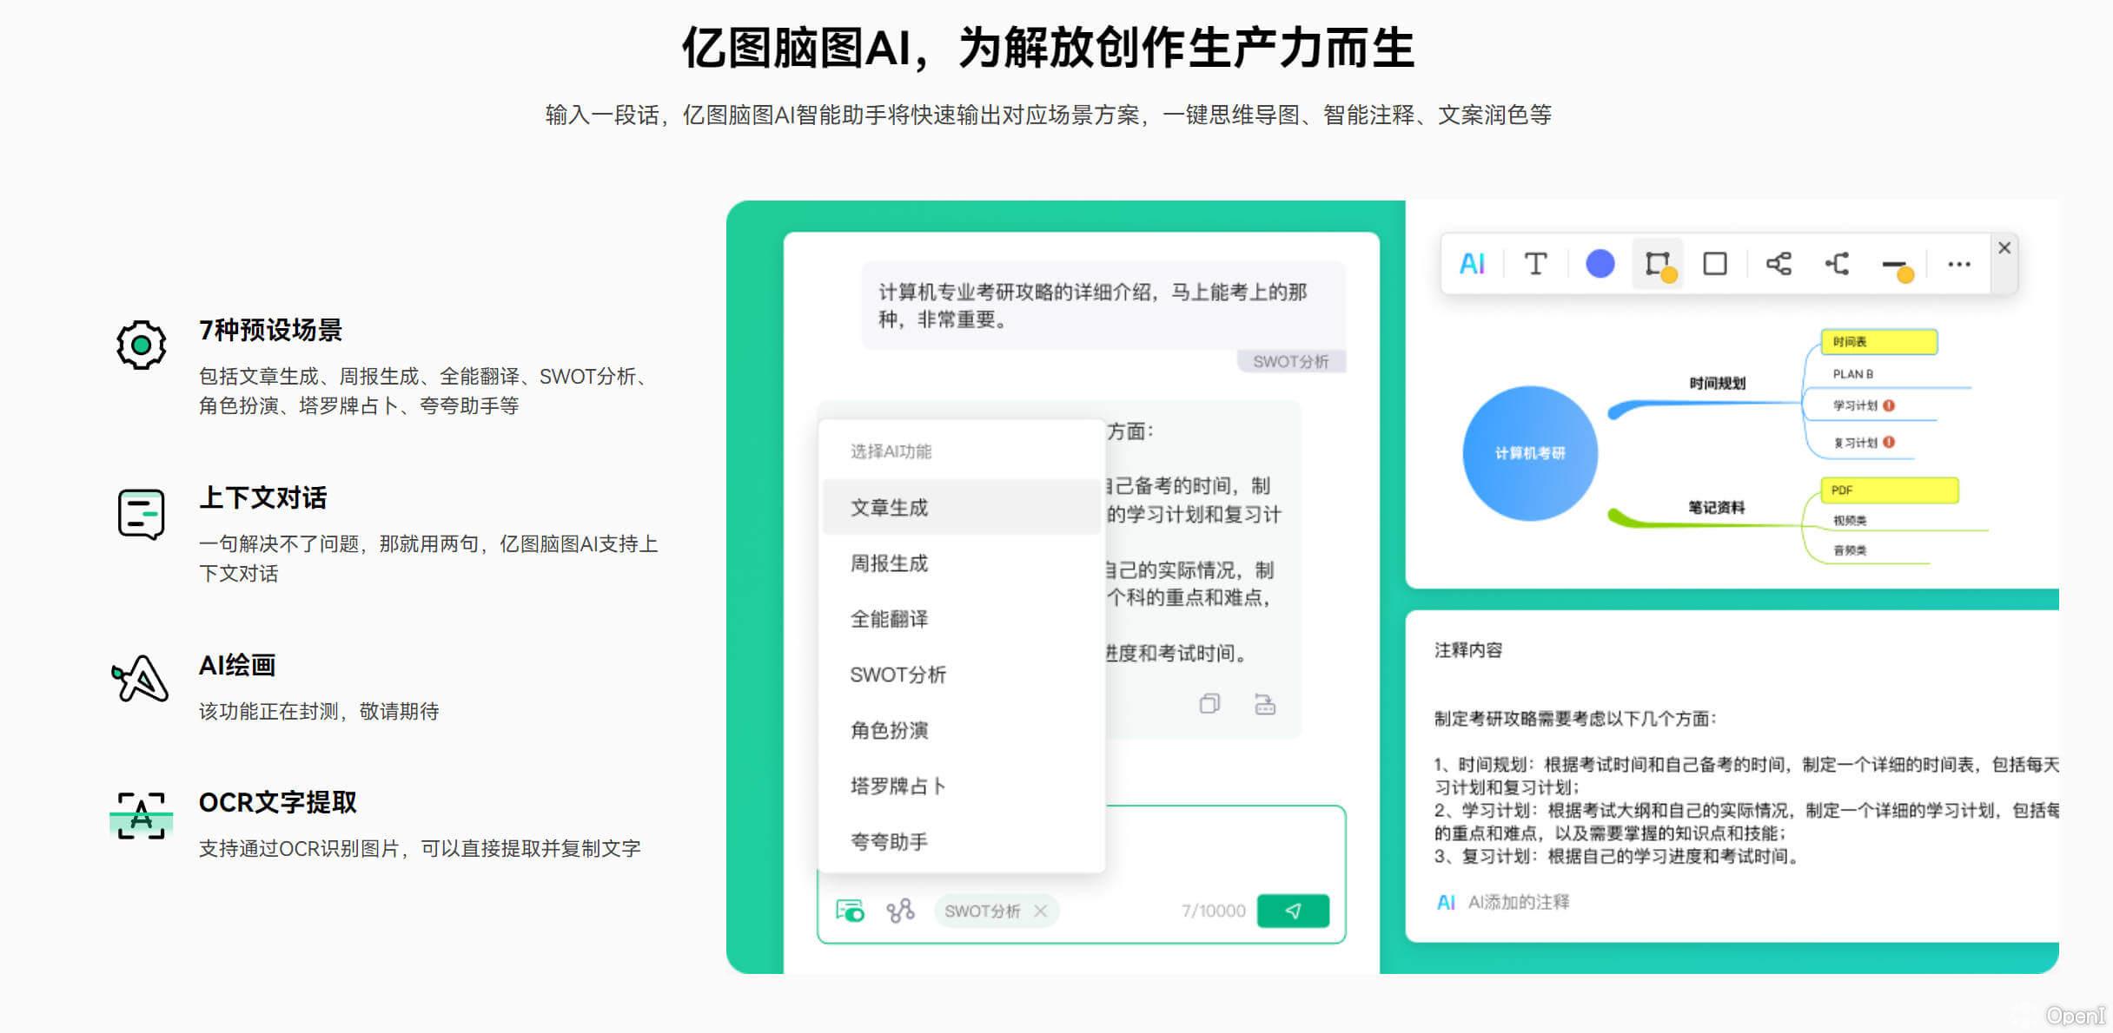
Task: Click the branch insert icon in the toolbar
Action: (x=1838, y=263)
